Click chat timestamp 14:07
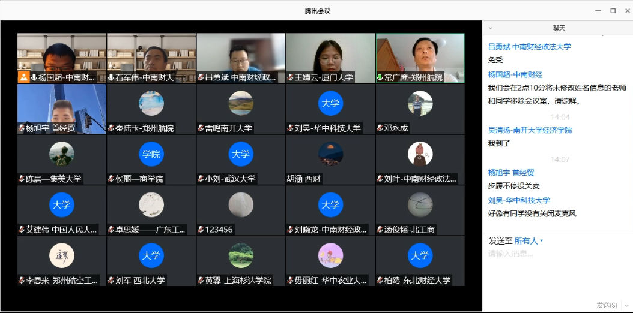This screenshot has height=313, width=633. (x=560, y=159)
